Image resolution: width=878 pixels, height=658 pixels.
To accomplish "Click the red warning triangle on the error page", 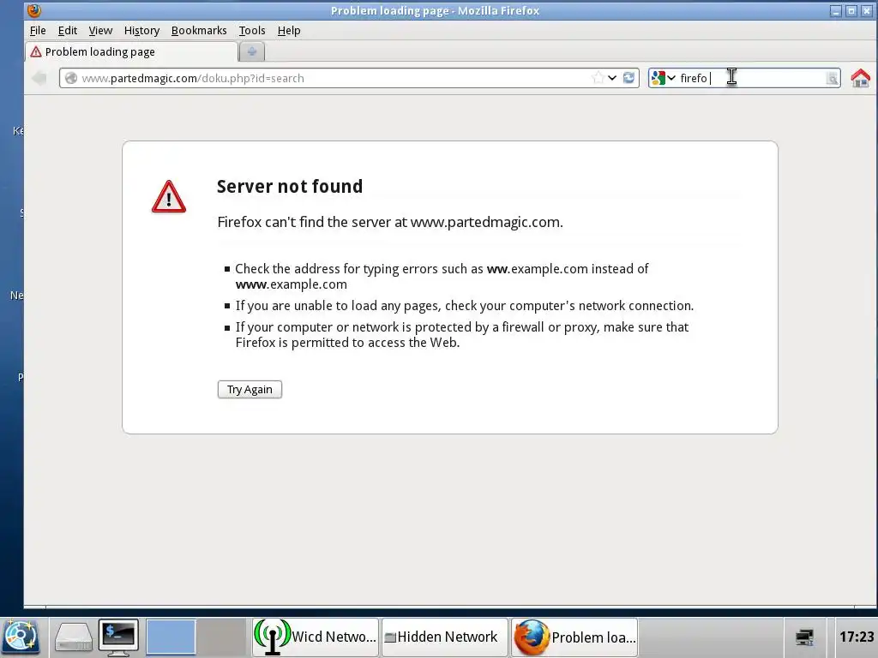I will (x=169, y=197).
